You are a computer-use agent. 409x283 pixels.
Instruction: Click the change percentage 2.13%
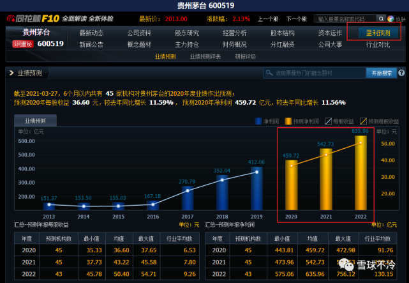point(241,19)
